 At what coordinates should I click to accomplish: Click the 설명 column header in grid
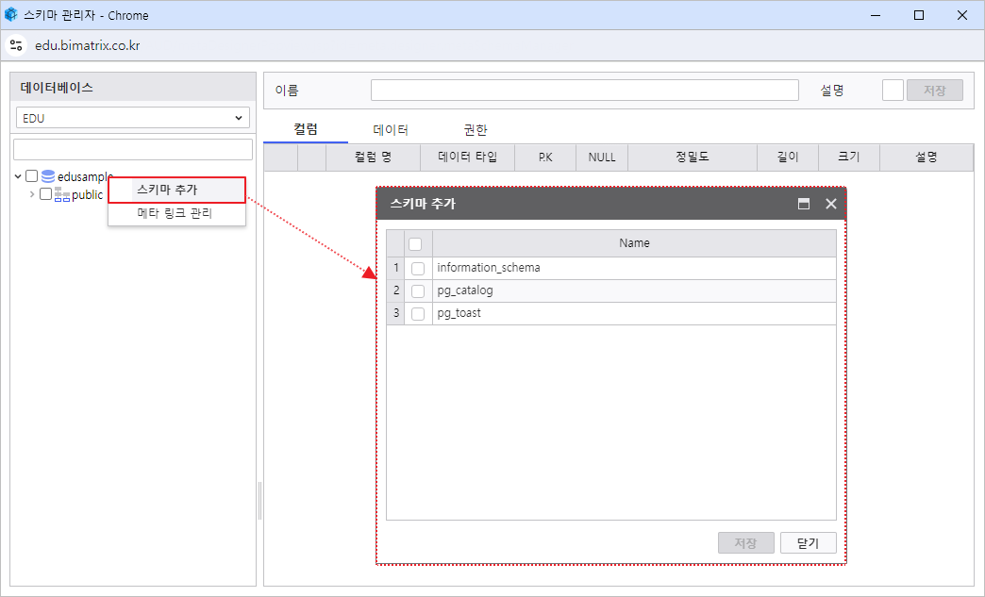click(927, 157)
